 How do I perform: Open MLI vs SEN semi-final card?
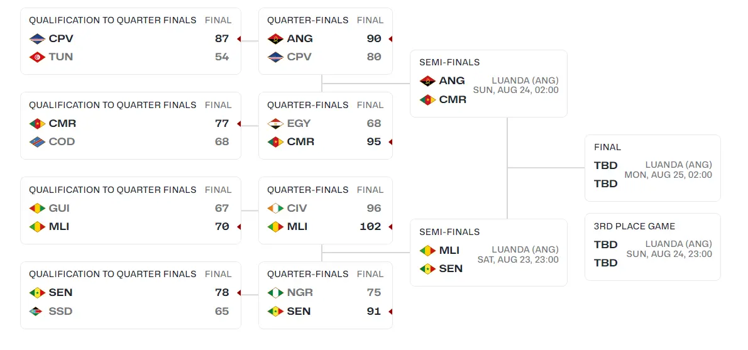[488, 252]
